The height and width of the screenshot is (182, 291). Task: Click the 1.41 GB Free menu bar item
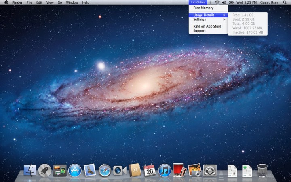(198, 2)
